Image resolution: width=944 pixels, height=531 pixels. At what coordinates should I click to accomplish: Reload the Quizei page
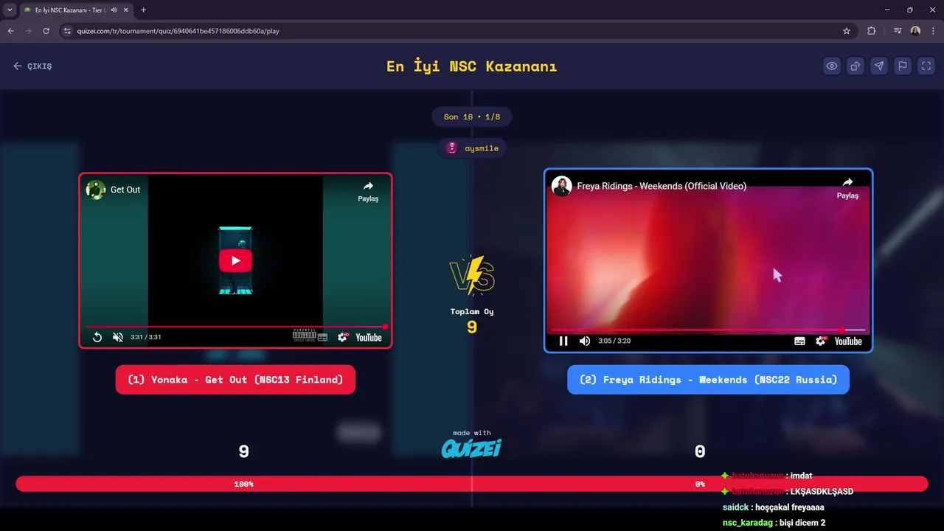click(46, 31)
